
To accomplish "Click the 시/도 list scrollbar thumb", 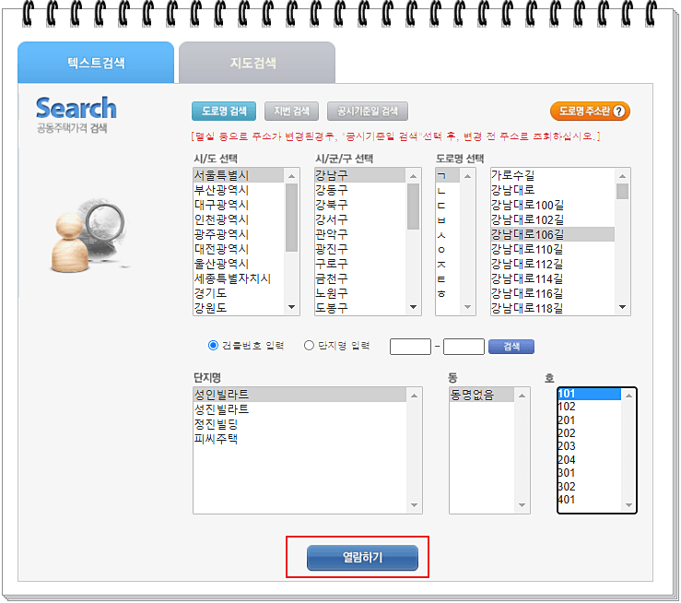I will click(291, 218).
